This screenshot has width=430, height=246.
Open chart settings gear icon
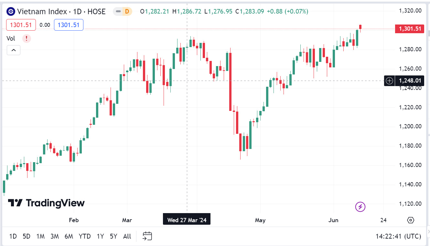coord(411,220)
